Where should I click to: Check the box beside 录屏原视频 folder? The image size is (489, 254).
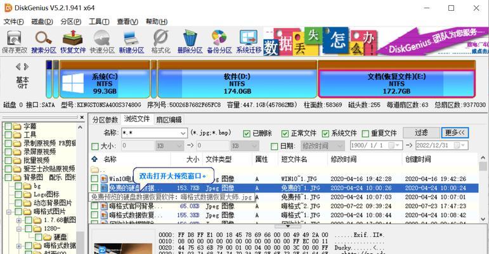pyautogui.click(x=8, y=152)
